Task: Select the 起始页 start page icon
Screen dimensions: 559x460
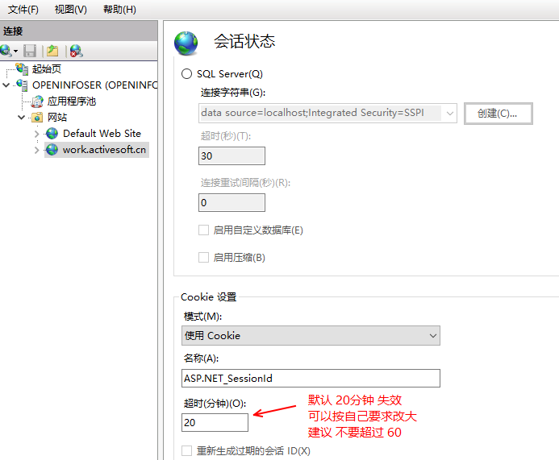Action: (x=23, y=69)
